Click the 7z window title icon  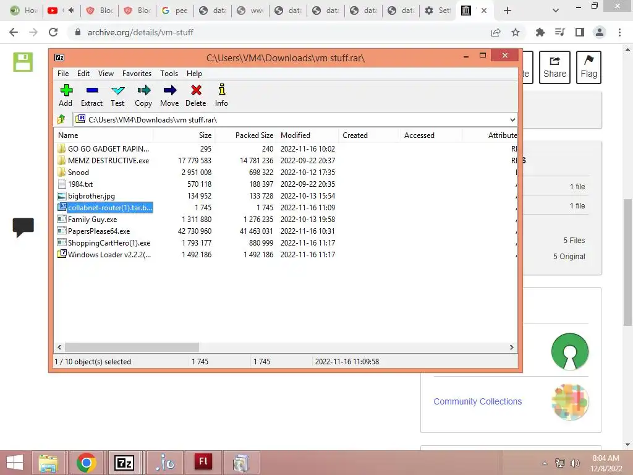pyautogui.click(x=59, y=58)
